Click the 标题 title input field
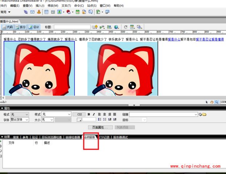Screen dimensions: 226x174 [72, 27]
